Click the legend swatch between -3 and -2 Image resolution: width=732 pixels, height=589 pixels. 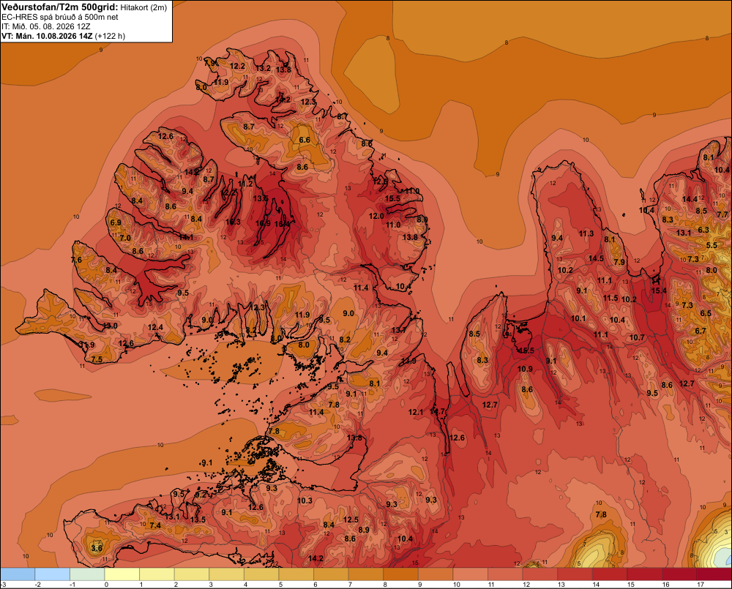(18, 574)
